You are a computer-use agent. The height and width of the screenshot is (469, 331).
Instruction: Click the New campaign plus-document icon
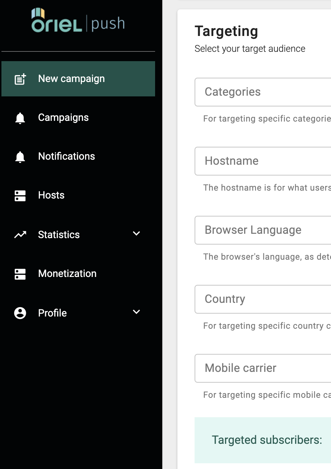click(x=20, y=79)
